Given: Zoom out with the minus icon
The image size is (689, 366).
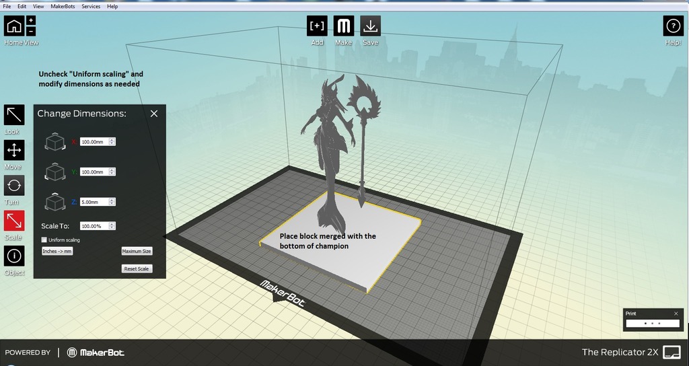Looking at the screenshot, I should click(x=31, y=31).
